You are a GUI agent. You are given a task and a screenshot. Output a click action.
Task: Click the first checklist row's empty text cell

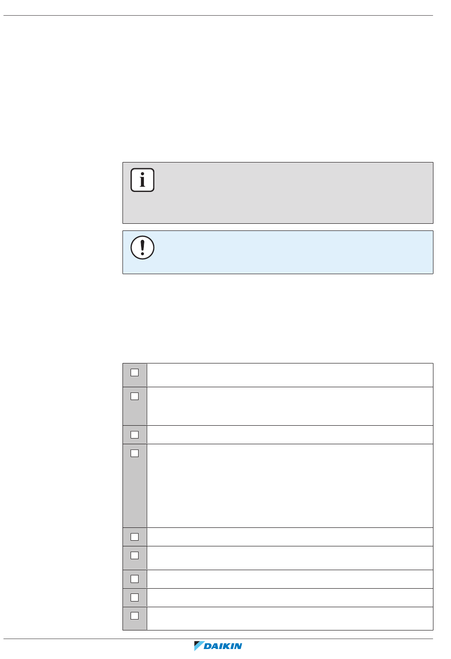(290, 375)
